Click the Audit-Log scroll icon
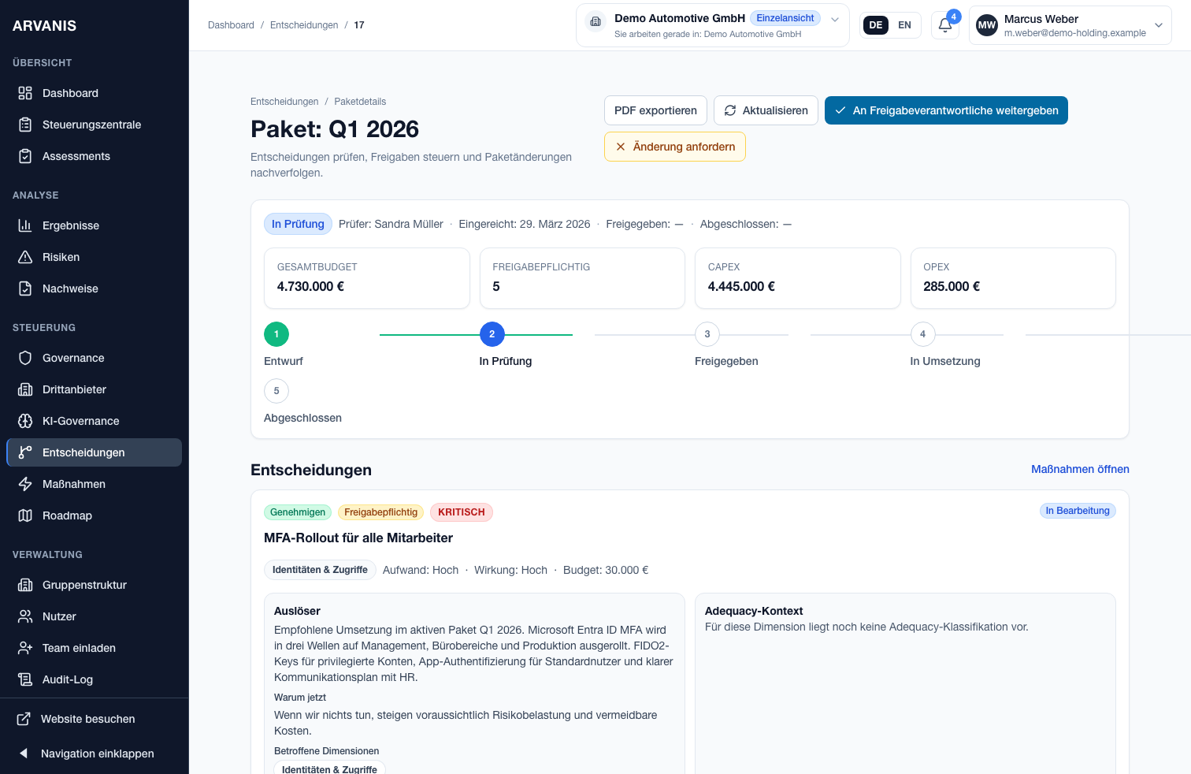1191x774 pixels. click(x=25, y=679)
